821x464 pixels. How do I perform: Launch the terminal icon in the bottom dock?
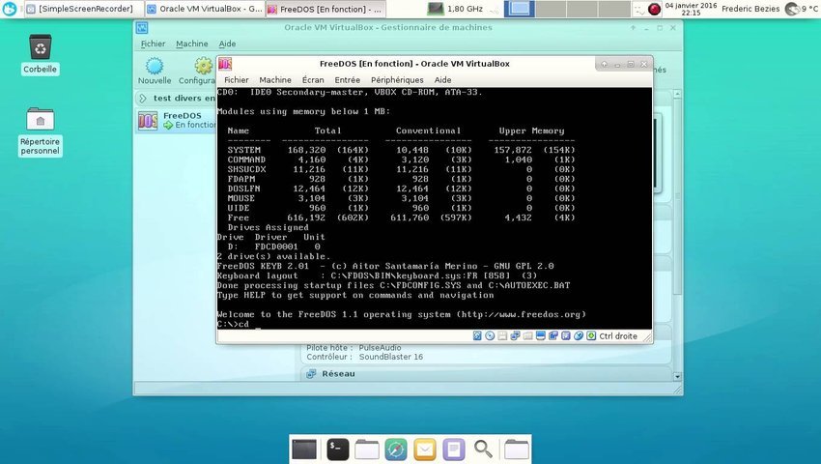(338, 449)
